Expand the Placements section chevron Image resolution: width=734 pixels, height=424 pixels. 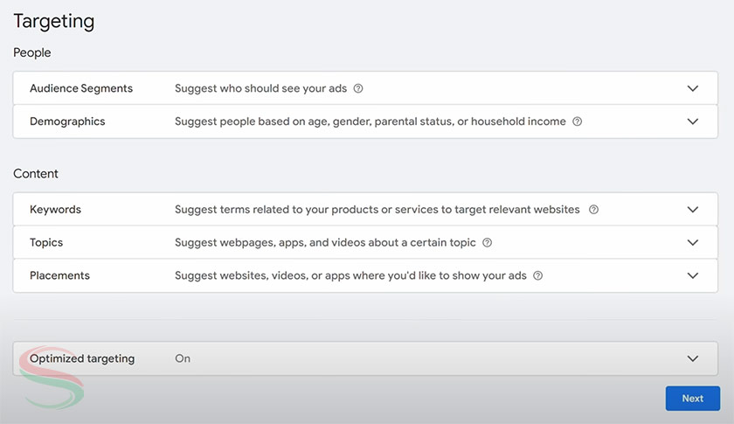coord(693,276)
